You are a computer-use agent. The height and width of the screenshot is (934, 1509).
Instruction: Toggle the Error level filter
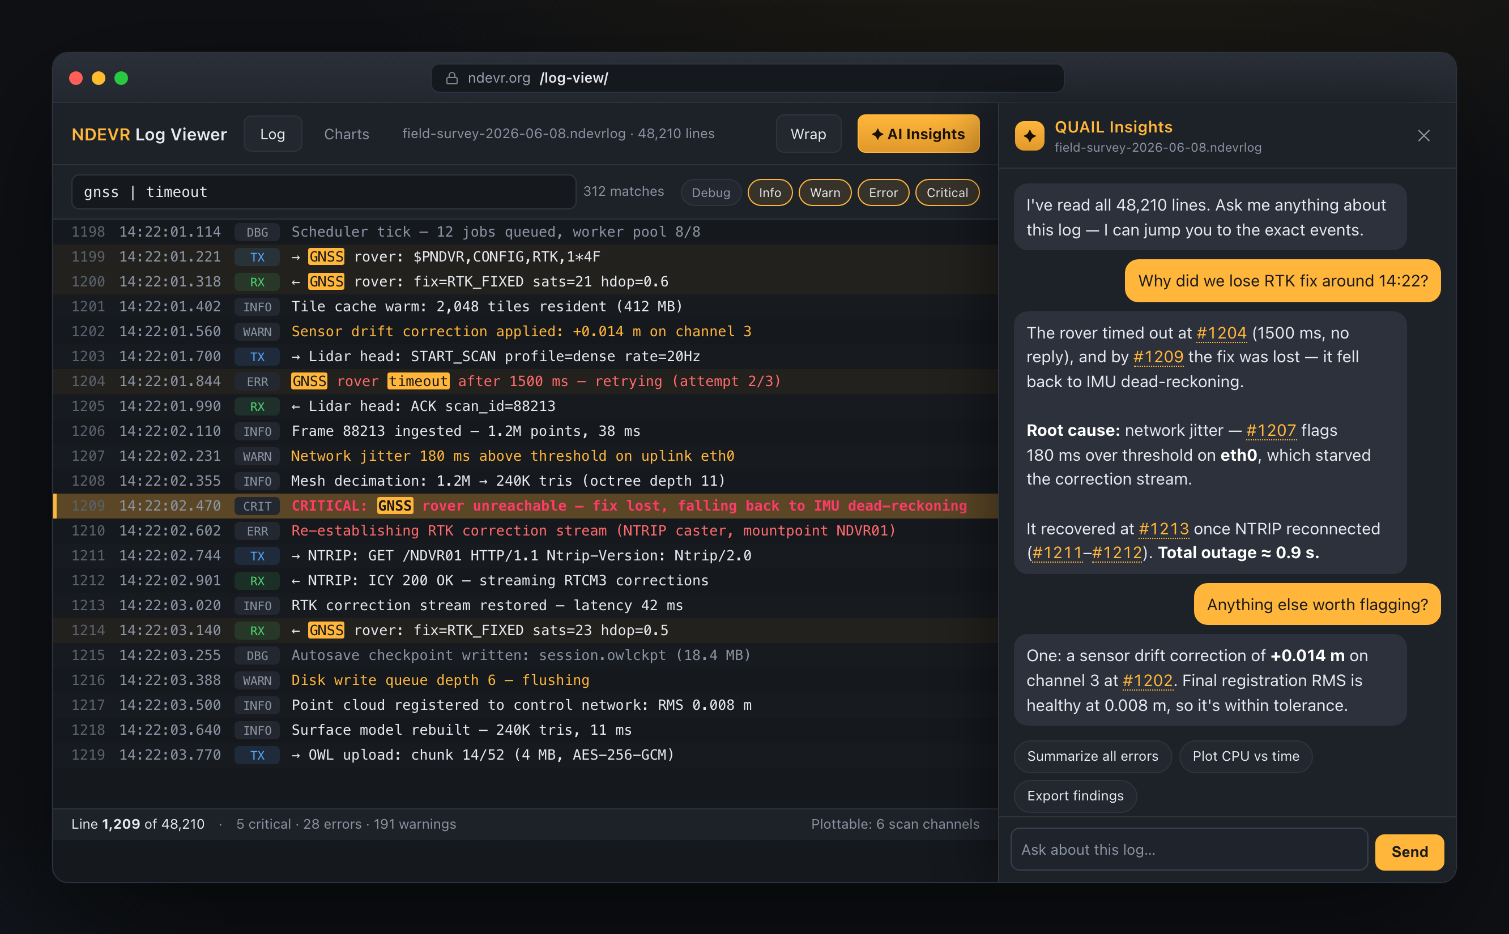pos(883,192)
